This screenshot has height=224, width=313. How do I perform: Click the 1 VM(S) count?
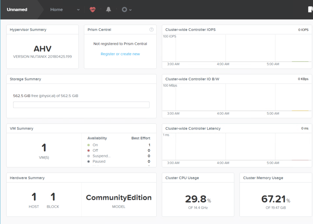coord(44,148)
